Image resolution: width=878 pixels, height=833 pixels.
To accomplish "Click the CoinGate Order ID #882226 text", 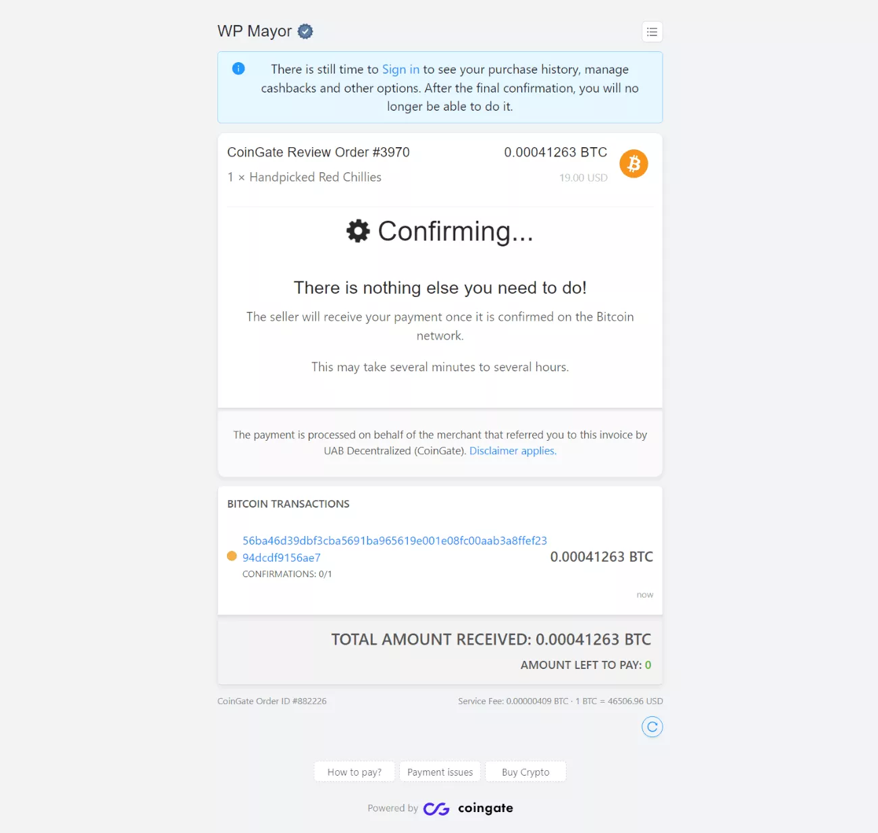I will 272,701.
